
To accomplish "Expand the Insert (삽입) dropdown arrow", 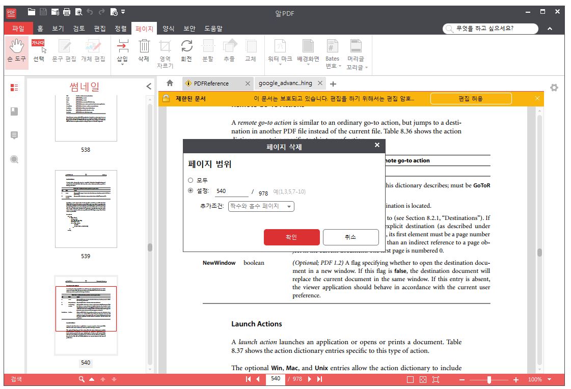I will (x=122, y=65).
